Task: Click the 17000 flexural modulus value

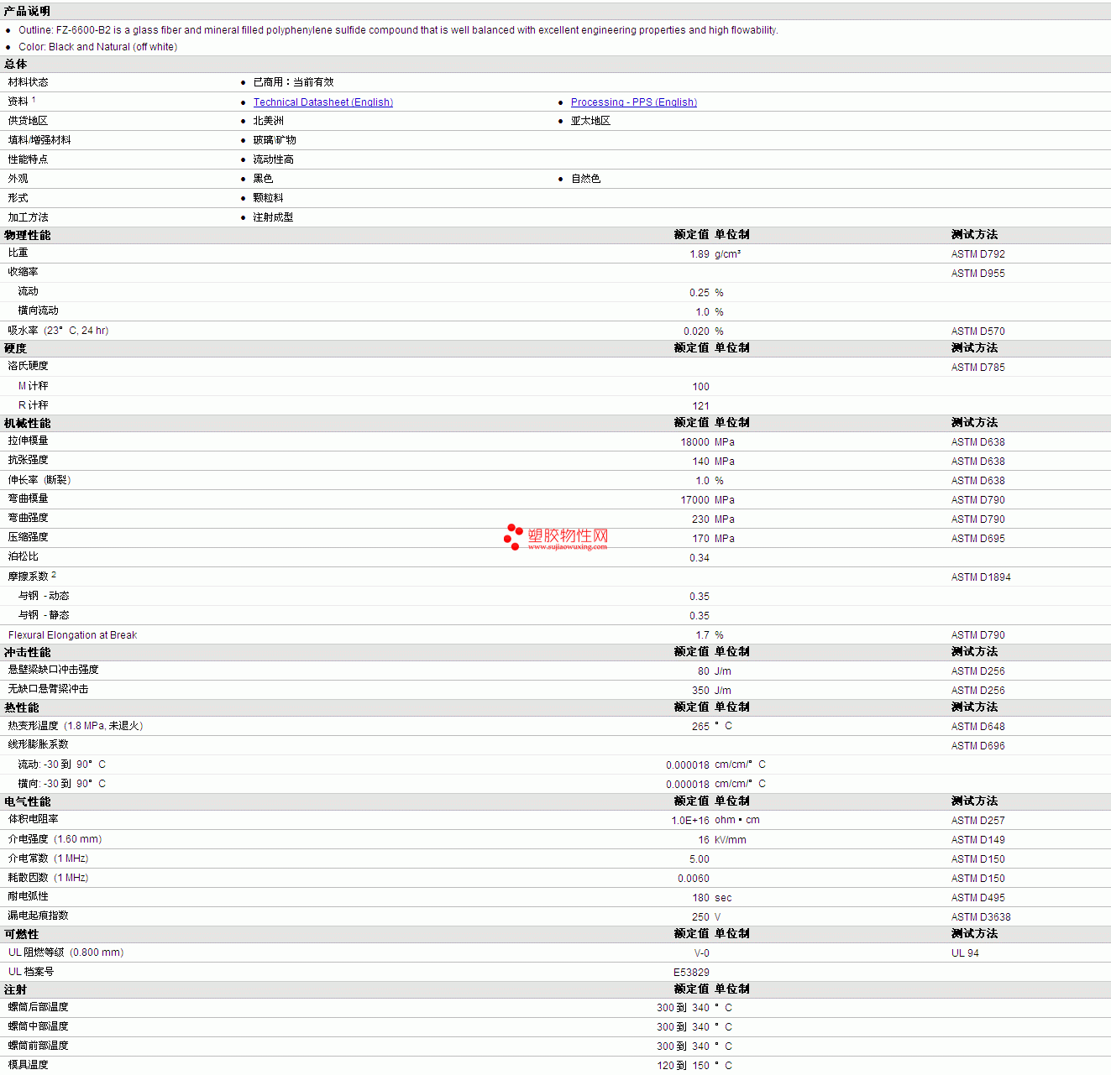Action: 695,500
